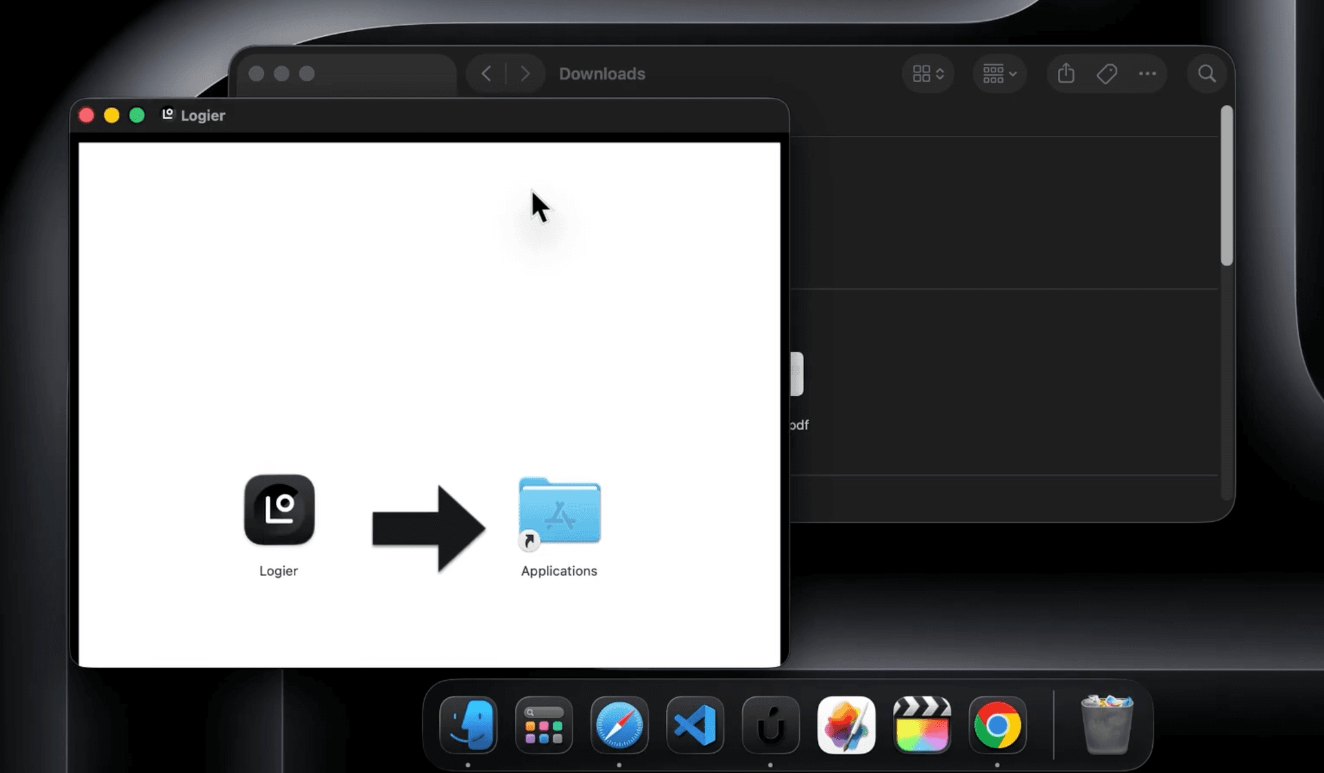1324x773 pixels.
Task: Zoom the Logier window with green button
Action: click(x=137, y=115)
